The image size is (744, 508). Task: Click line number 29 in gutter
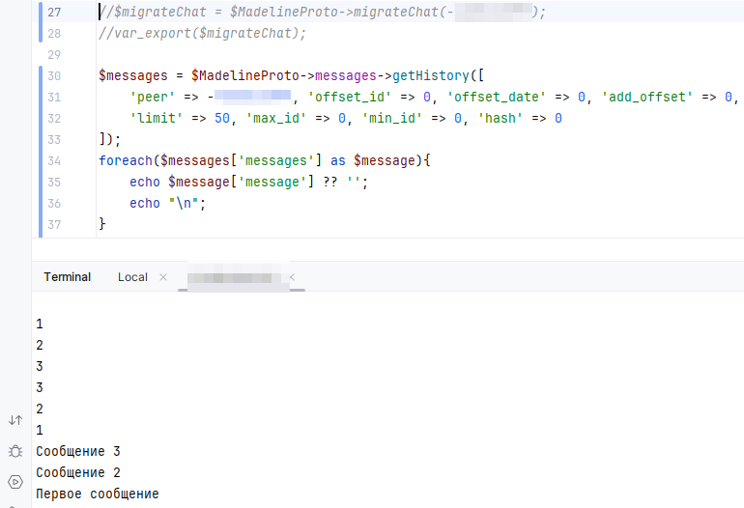pyautogui.click(x=54, y=54)
